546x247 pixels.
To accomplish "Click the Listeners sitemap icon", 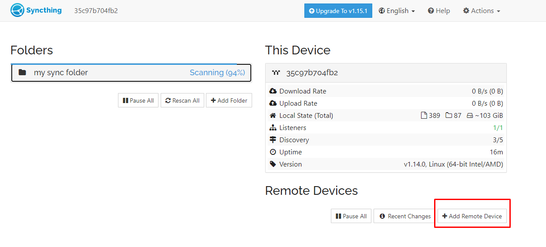I will tap(273, 127).
